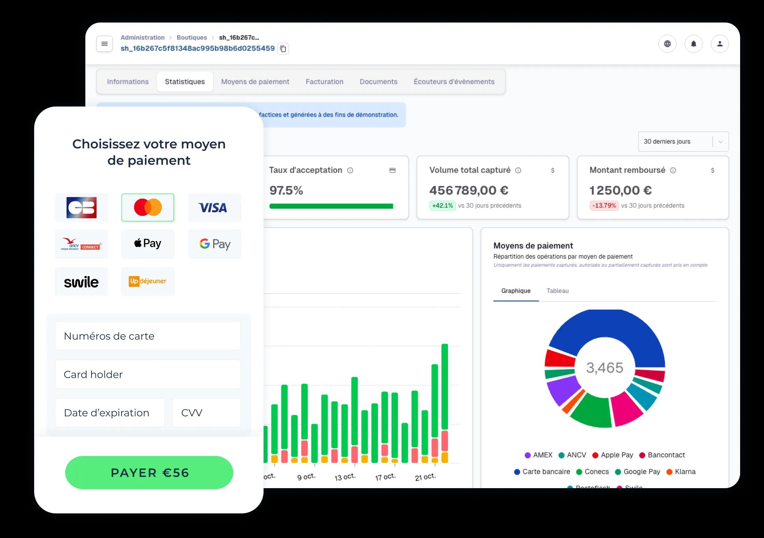Select the ANCV Chèque-Vacances Connect option
The image size is (764, 538).
[81, 244]
